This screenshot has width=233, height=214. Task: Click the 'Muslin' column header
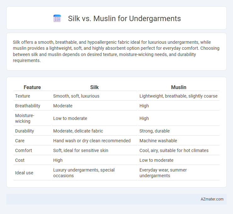(179, 87)
